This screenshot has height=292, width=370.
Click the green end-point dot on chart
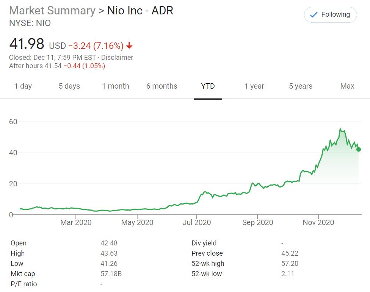pos(359,150)
